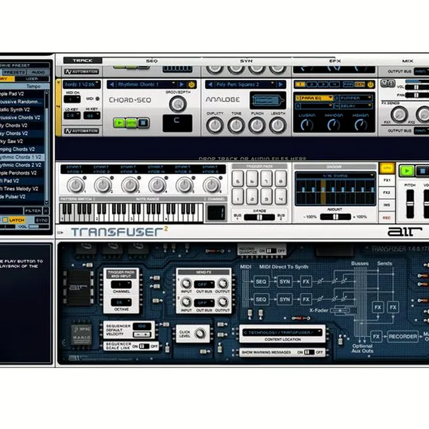Adjust the groove Amount slider
Image resolution: width=429 pixels, height=429 pixels.
(335, 217)
